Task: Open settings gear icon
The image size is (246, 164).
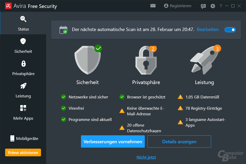Action: pos(213,6)
